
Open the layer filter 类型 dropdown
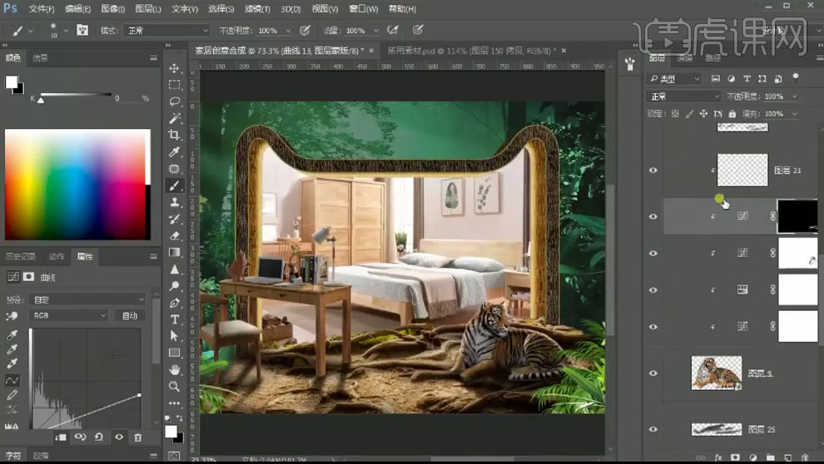click(x=674, y=79)
